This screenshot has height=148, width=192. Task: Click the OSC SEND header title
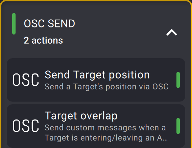tap(49, 23)
